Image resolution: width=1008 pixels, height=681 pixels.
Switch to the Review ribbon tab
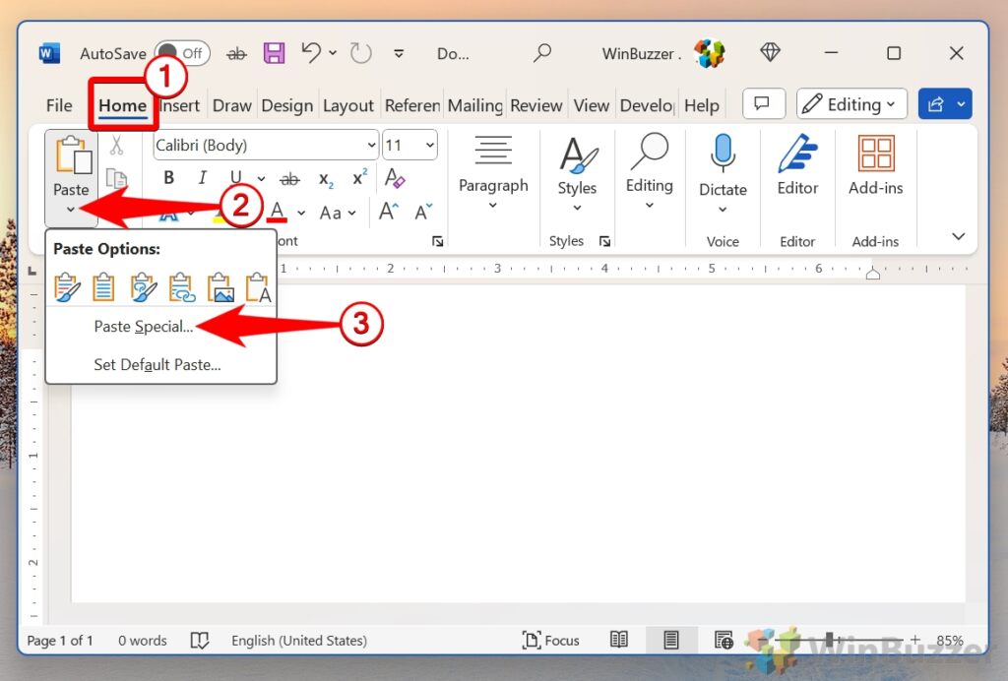pos(536,104)
